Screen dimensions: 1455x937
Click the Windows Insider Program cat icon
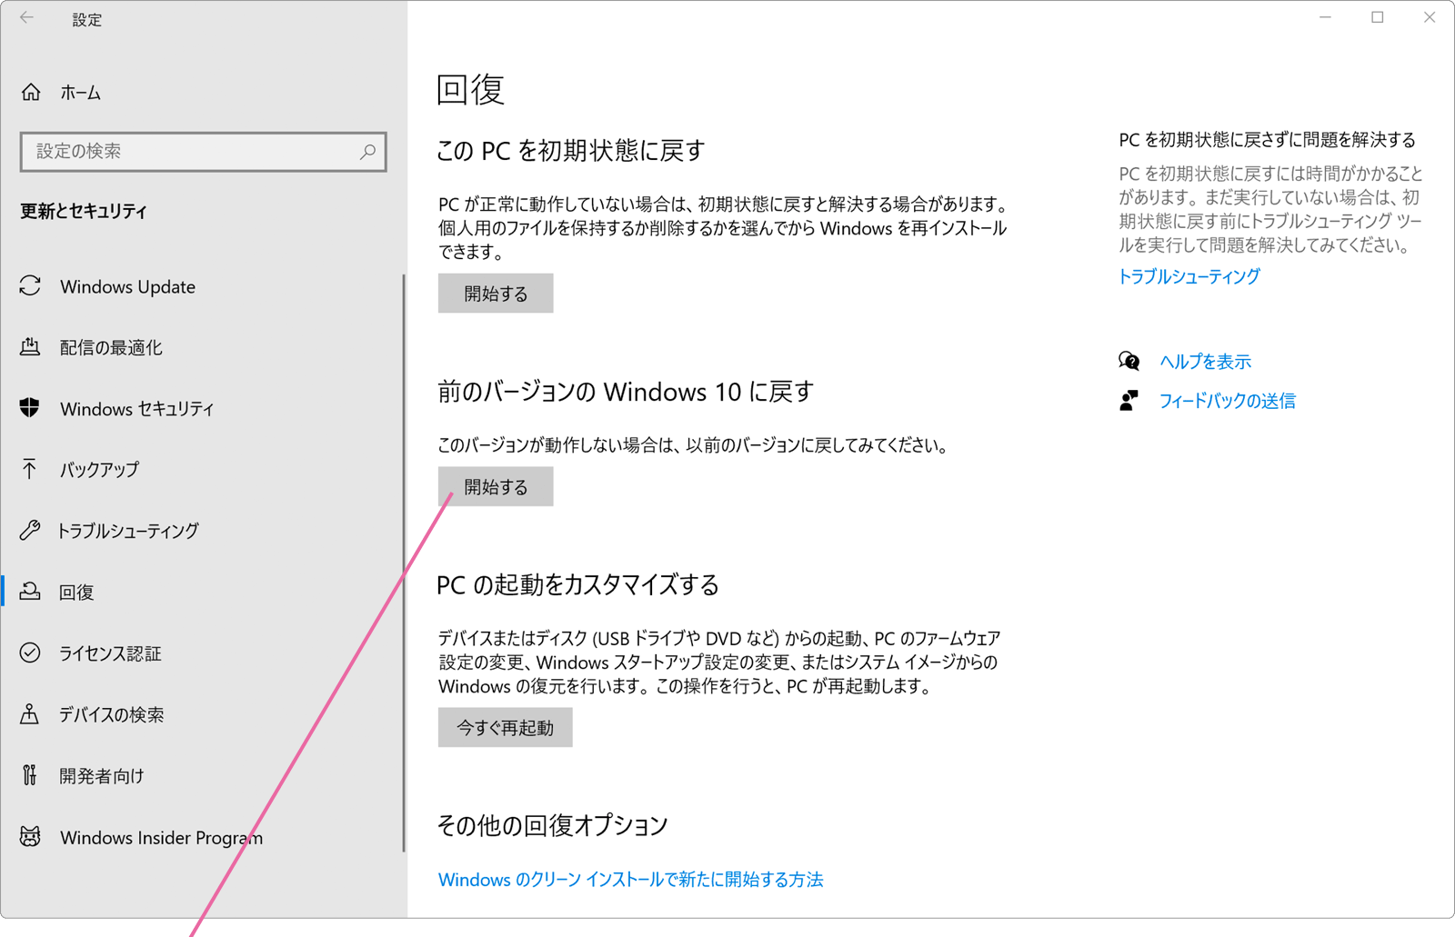coord(30,837)
